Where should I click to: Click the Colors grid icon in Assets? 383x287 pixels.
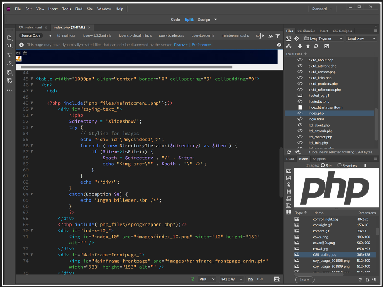click(289, 178)
